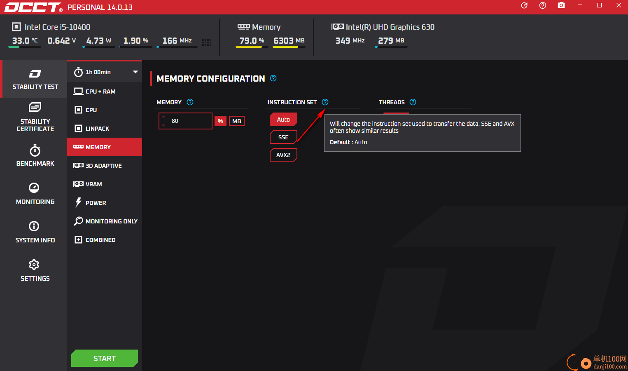628x371 pixels.
Task: Click the Intel UHD Graphics 630 GPU icon
Action: click(338, 27)
